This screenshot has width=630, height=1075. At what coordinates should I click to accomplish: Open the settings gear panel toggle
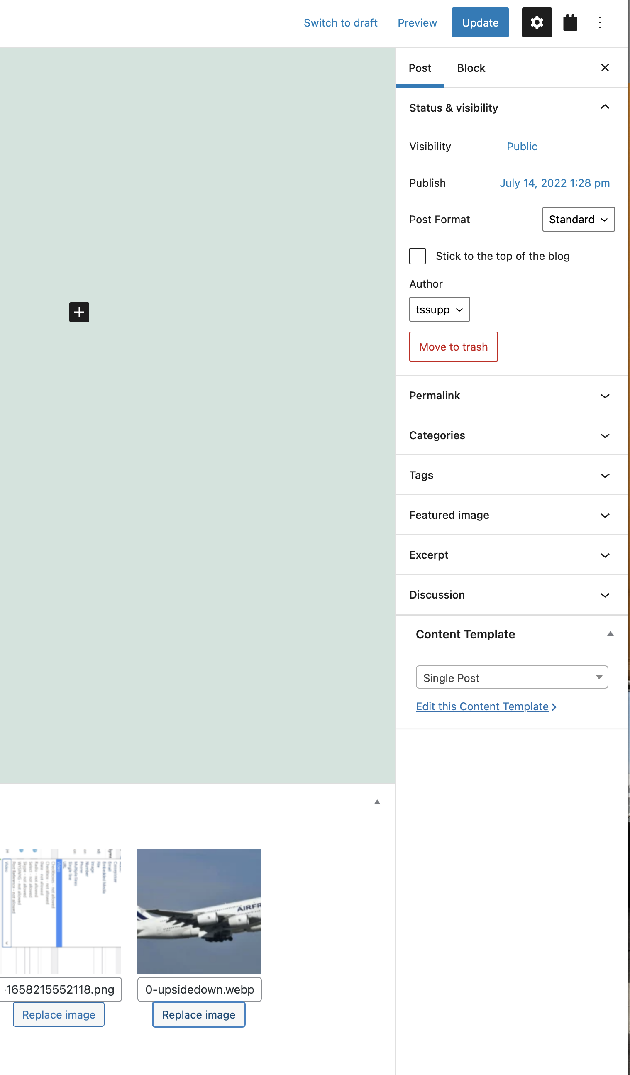537,22
